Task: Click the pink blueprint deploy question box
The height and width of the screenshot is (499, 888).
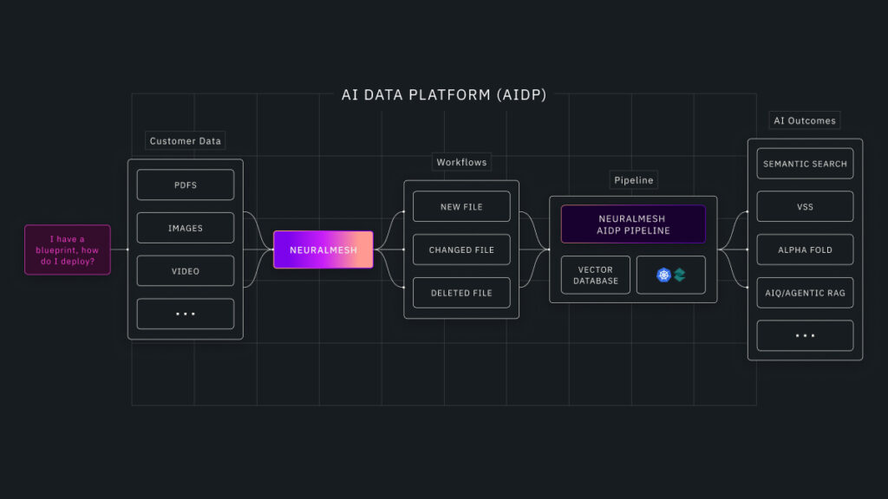Action: point(68,249)
